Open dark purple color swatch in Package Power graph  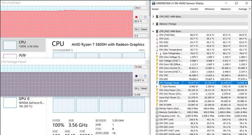point(136,76)
